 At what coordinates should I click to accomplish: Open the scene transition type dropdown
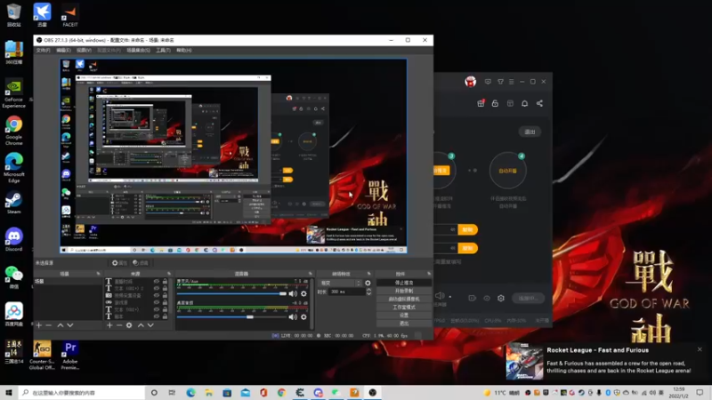point(340,283)
